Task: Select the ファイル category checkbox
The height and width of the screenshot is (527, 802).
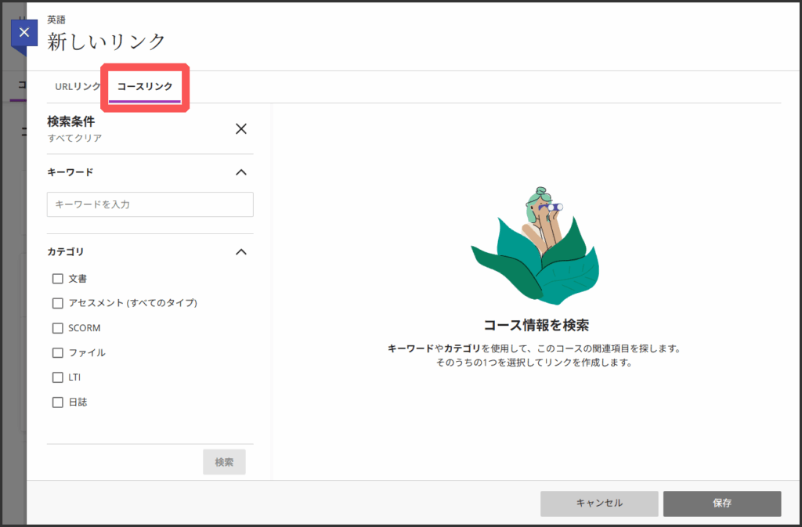Action: click(57, 353)
